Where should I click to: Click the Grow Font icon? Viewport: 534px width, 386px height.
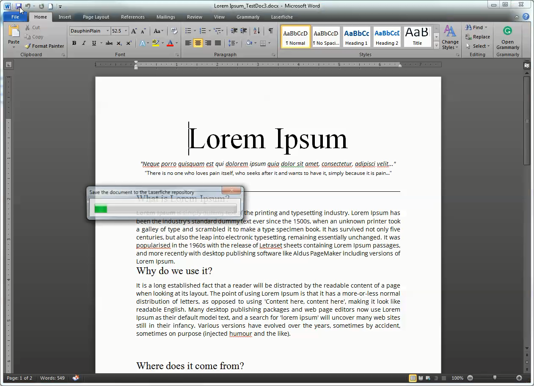134,31
